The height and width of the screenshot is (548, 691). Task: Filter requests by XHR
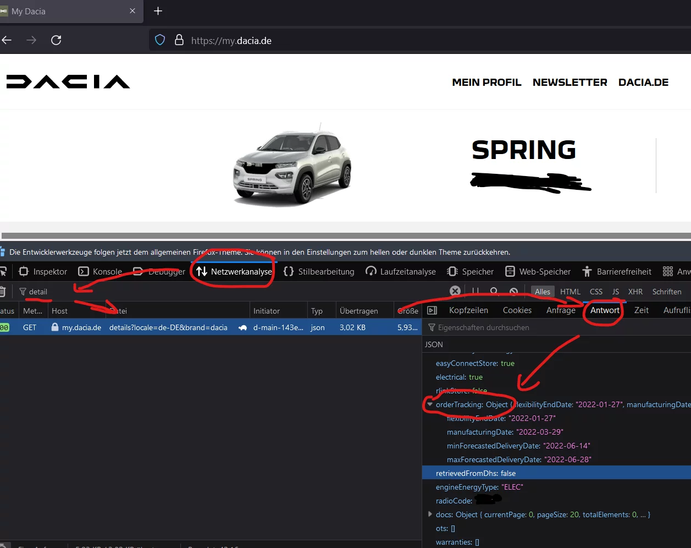click(x=635, y=292)
